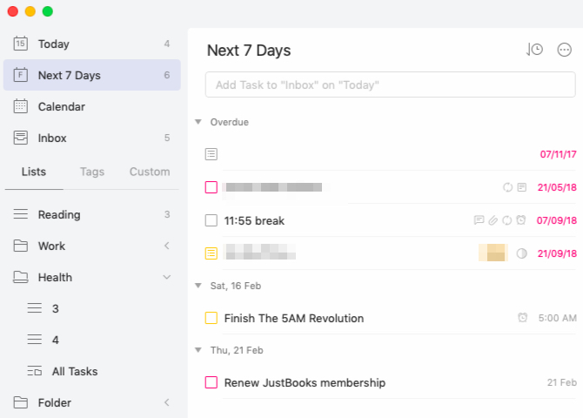
Task: Click the alarm icon on Finish The 5AM Revolution
Action: pos(522,318)
